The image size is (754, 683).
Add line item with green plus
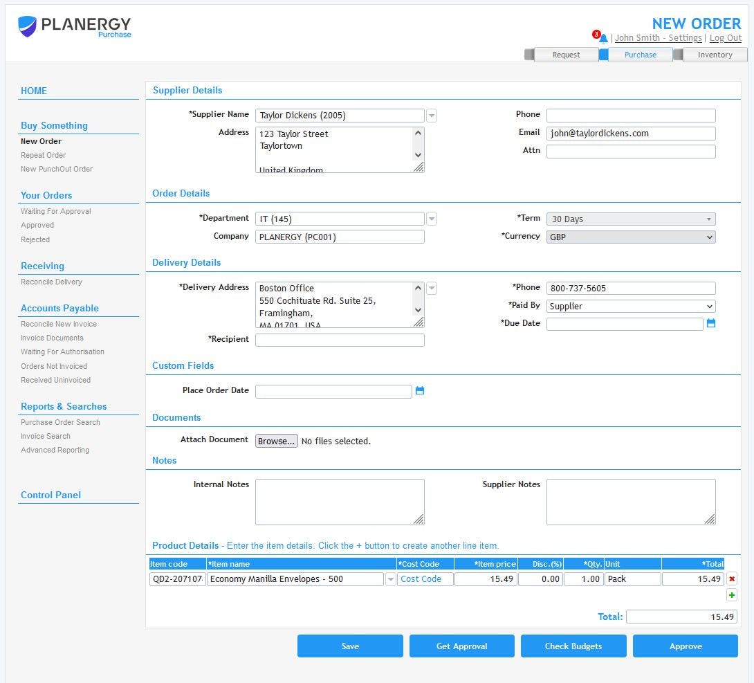point(731,595)
